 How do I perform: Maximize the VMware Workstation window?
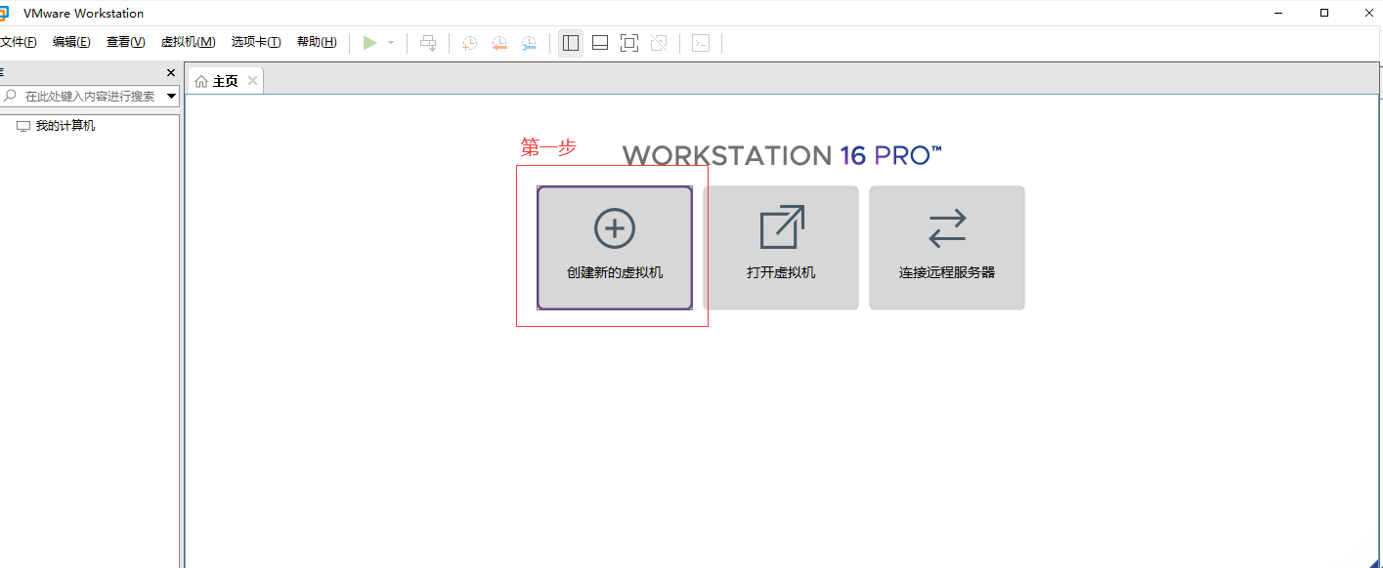pos(1324,13)
